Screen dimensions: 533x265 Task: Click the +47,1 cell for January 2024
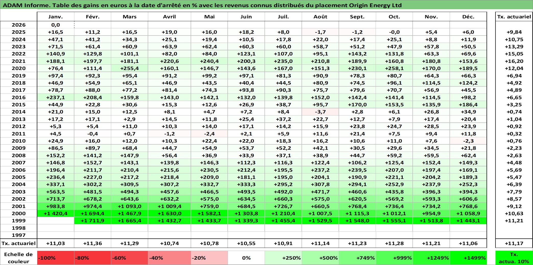point(56,39)
